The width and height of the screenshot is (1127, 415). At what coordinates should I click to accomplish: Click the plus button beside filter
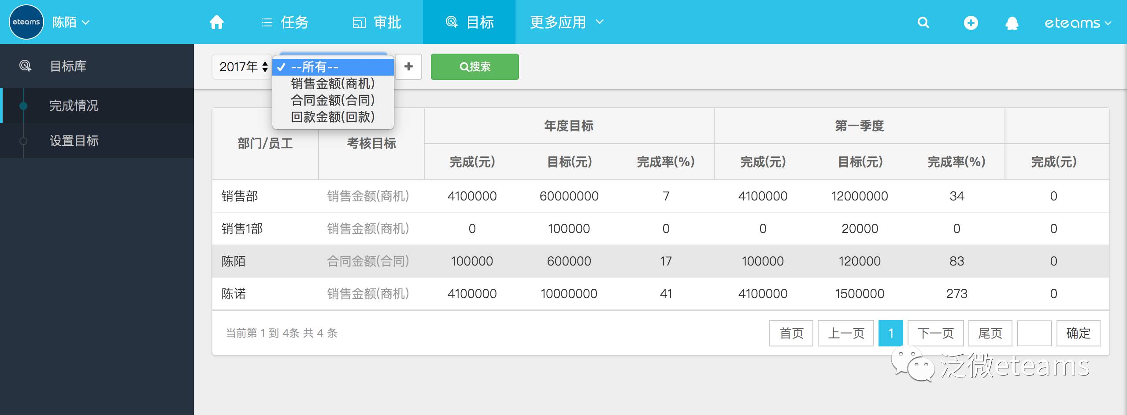click(408, 67)
